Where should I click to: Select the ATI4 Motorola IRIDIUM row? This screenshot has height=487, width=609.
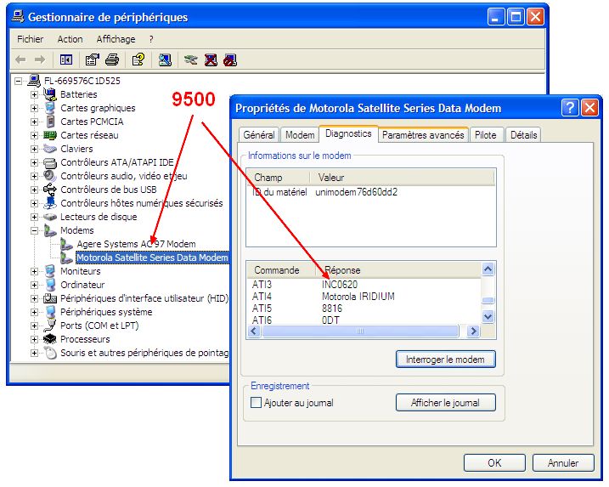tap(364, 297)
